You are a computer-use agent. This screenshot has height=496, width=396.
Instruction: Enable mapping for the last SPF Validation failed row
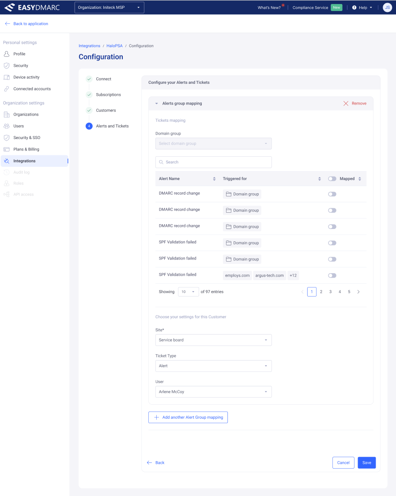tap(332, 275)
